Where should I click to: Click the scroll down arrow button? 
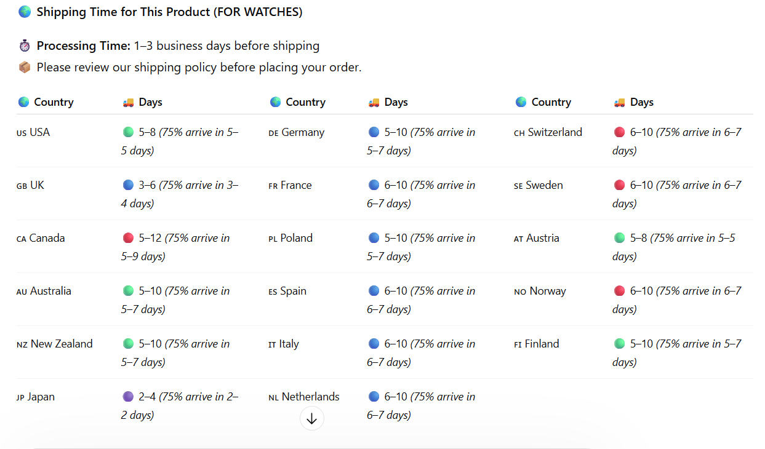click(311, 419)
